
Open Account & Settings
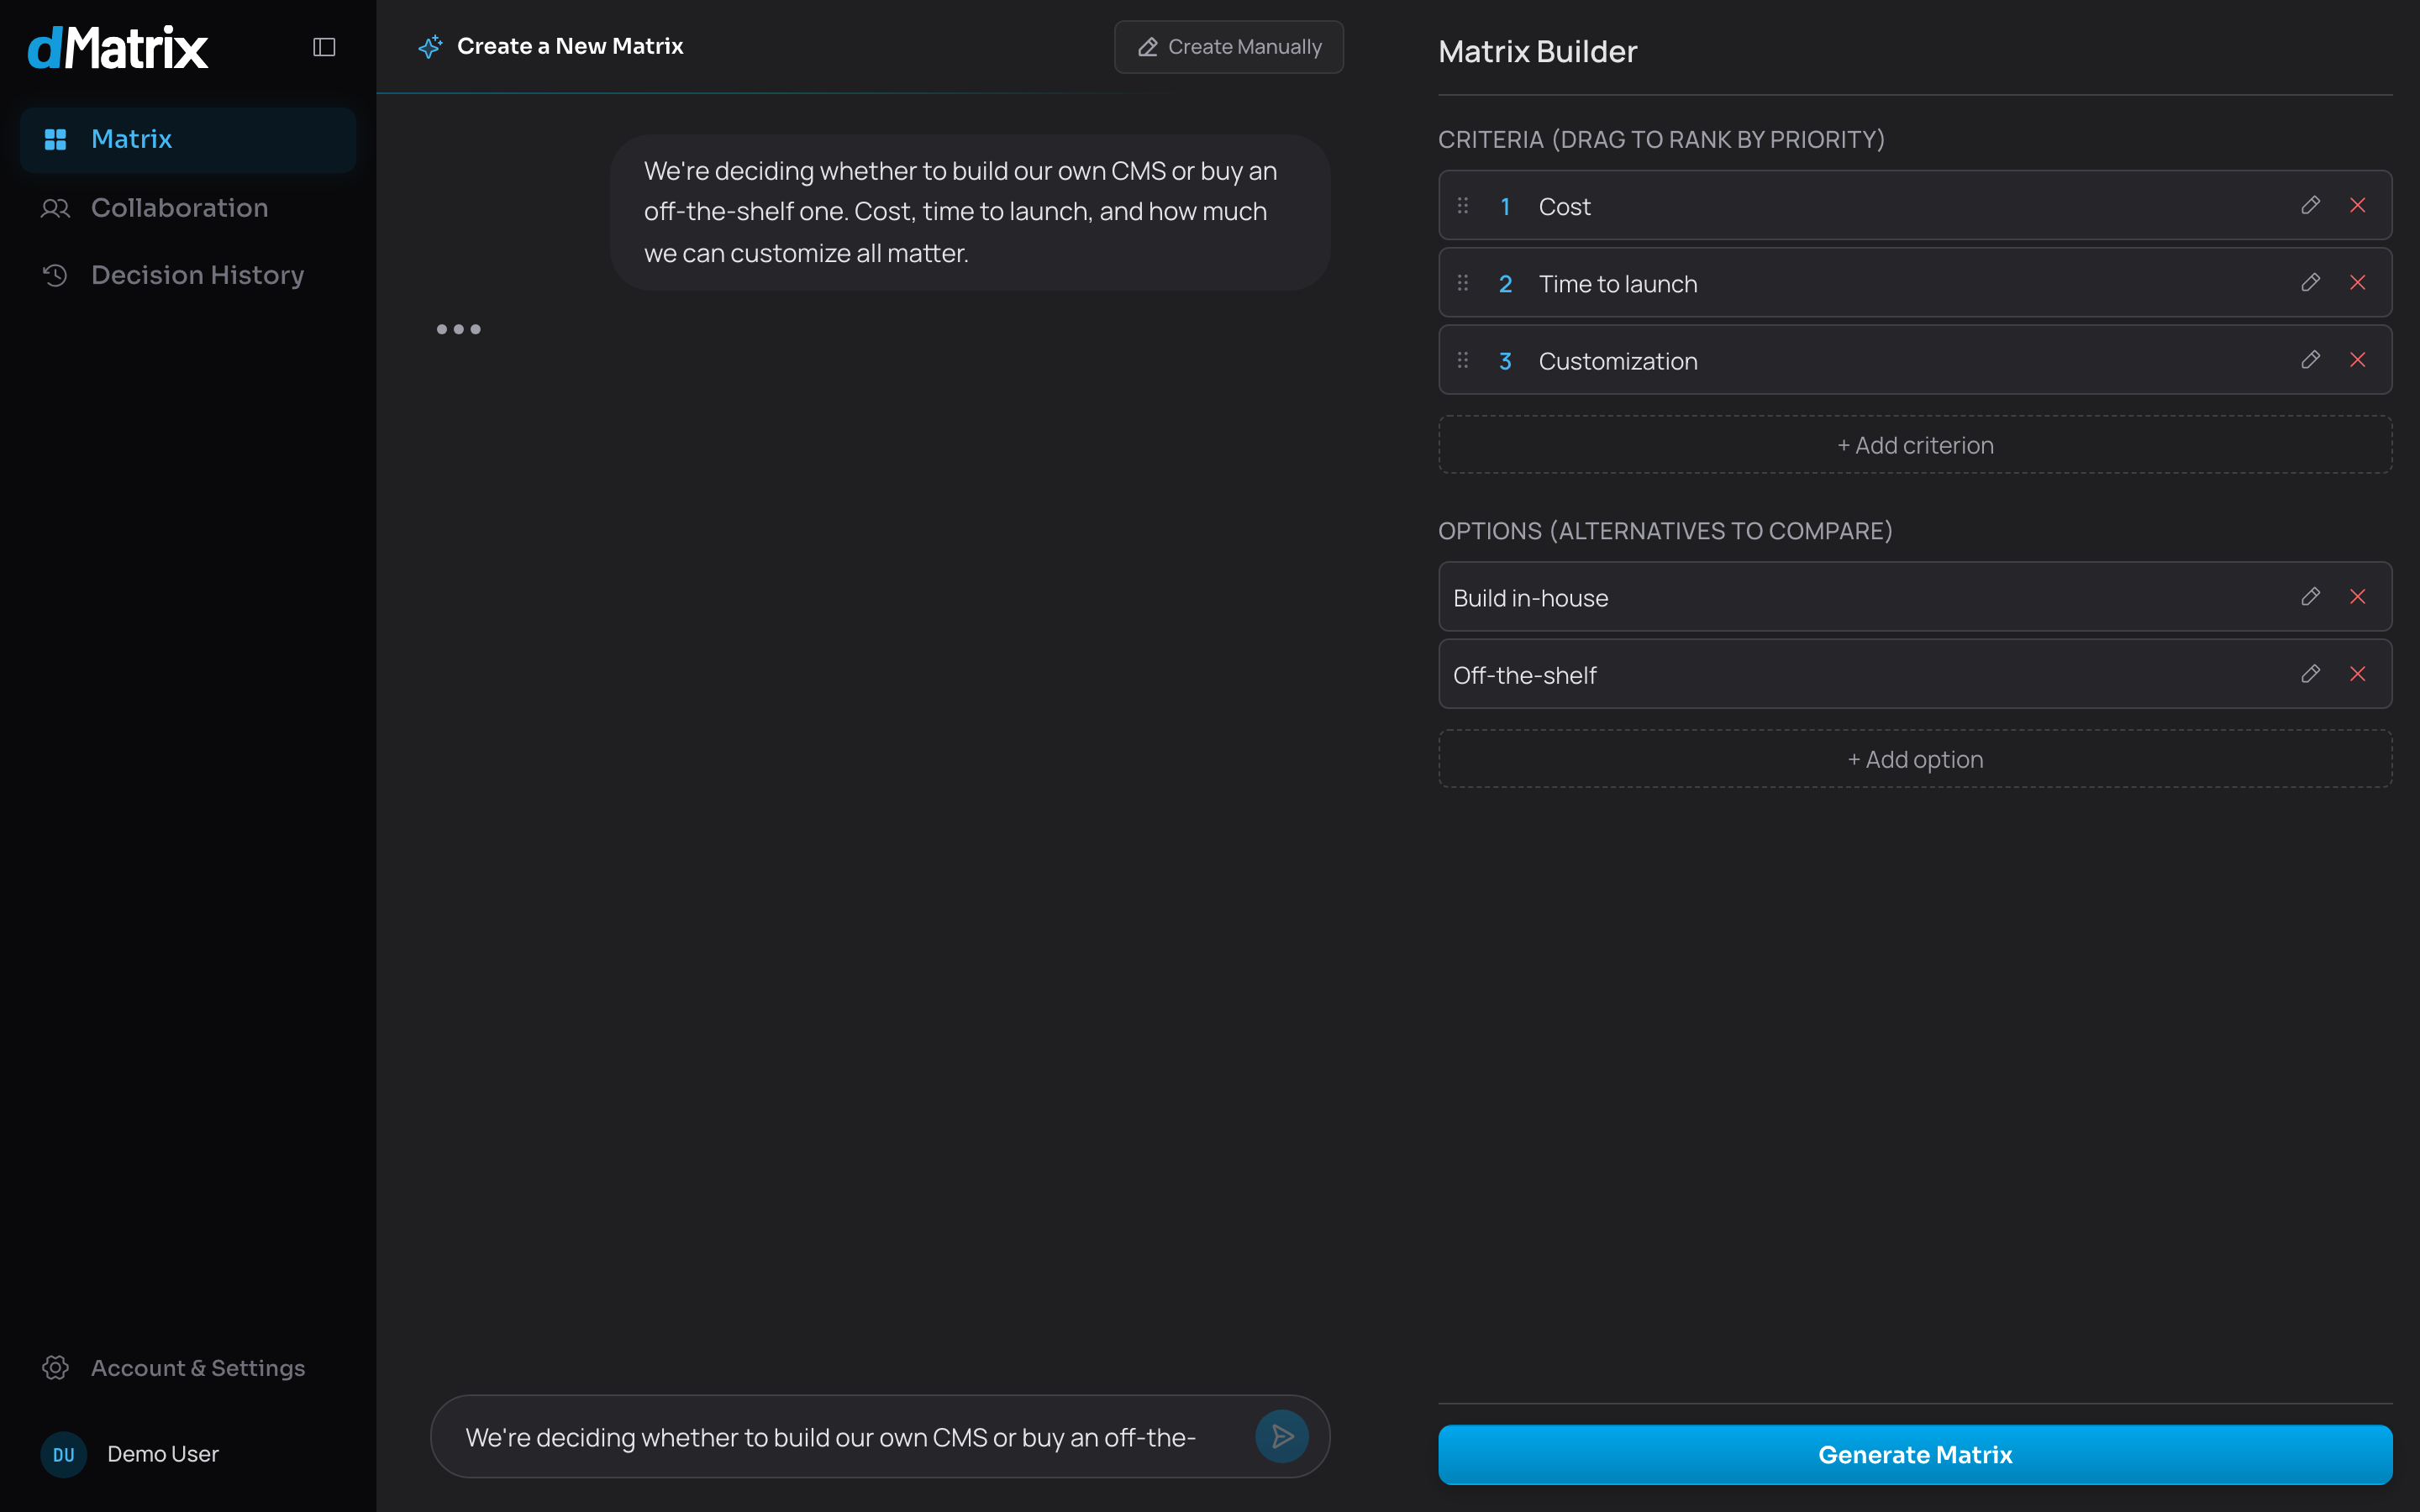[x=188, y=1367]
